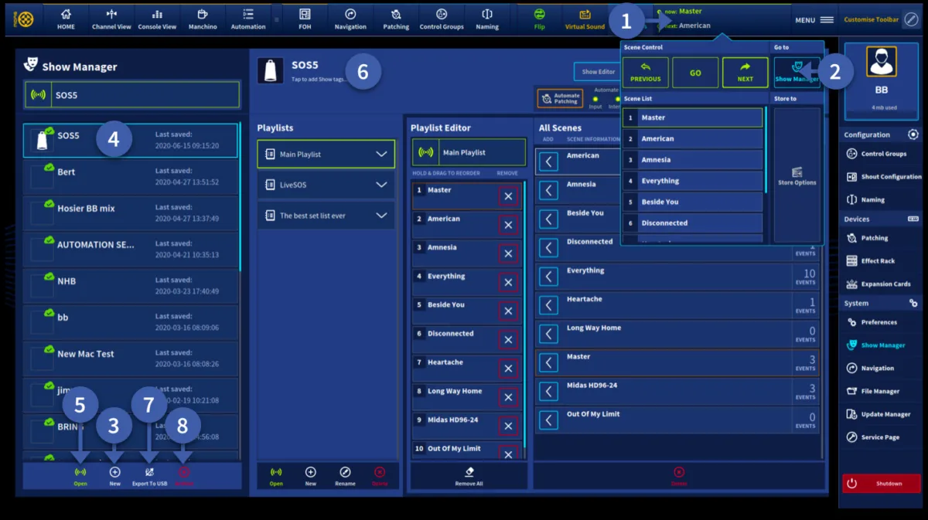Open Console View from toolbar
Viewport: 928px width, 520px height.
point(157,19)
